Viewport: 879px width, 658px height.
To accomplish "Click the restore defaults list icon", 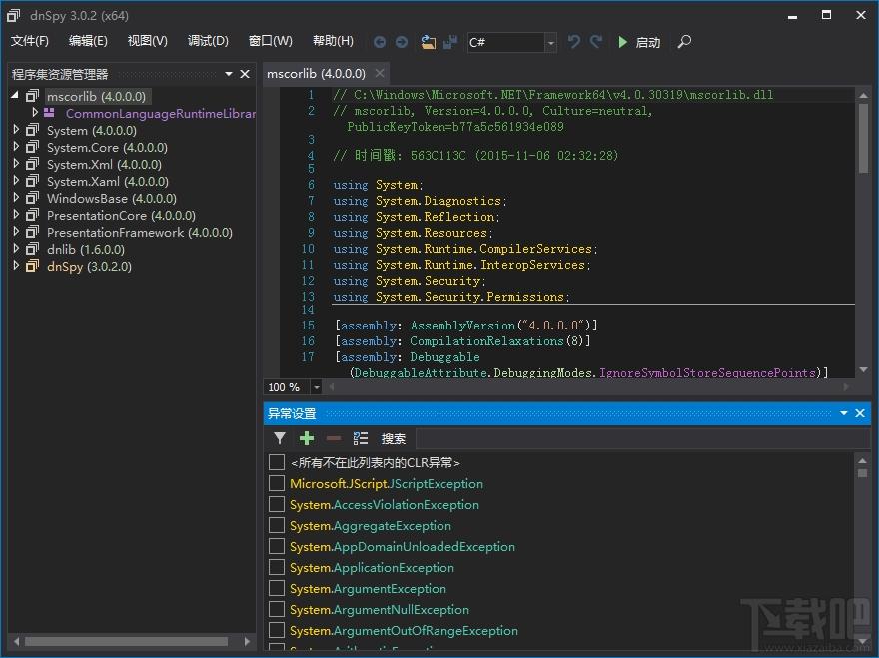I will tap(360, 438).
